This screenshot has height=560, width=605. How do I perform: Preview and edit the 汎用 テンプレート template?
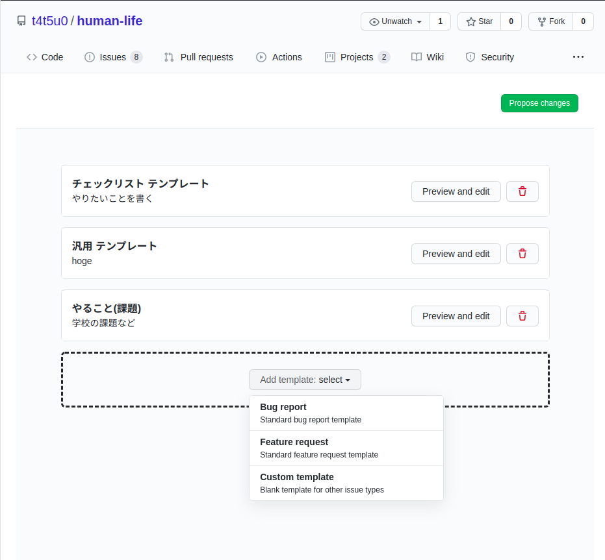(456, 254)
